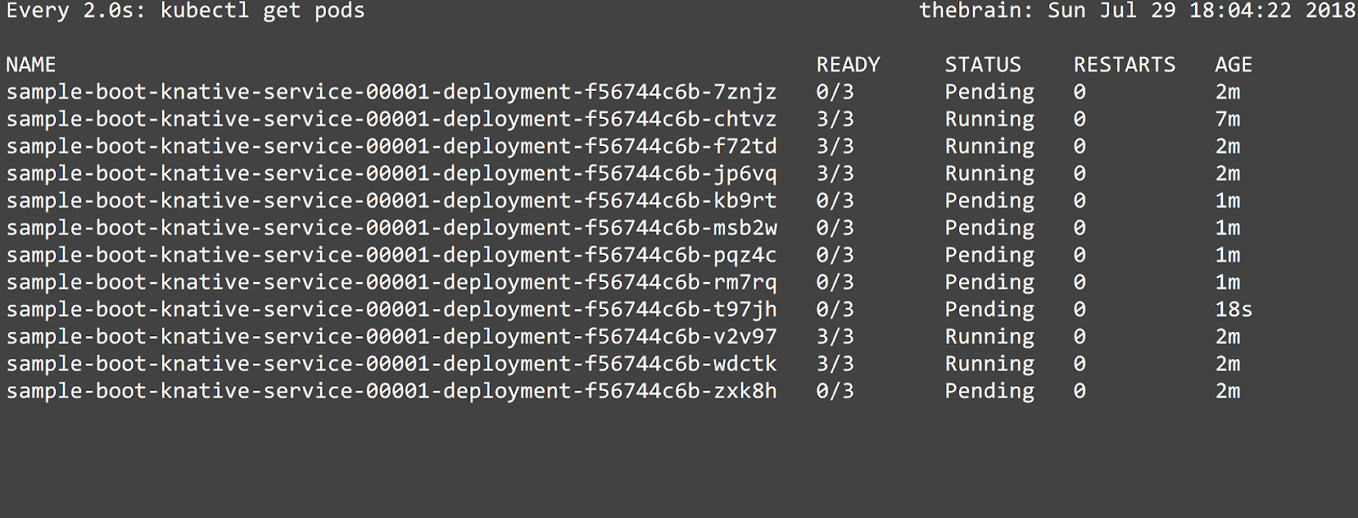Click the pod name ending in jp6vq
1358x518 pixels.
(391, 173)
